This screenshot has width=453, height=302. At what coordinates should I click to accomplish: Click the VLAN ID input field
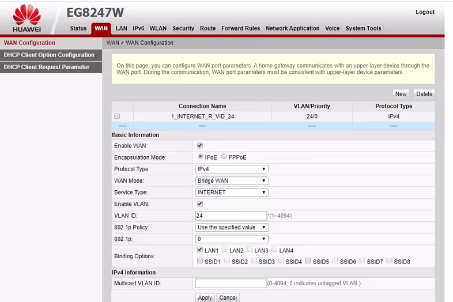[231, 216]
